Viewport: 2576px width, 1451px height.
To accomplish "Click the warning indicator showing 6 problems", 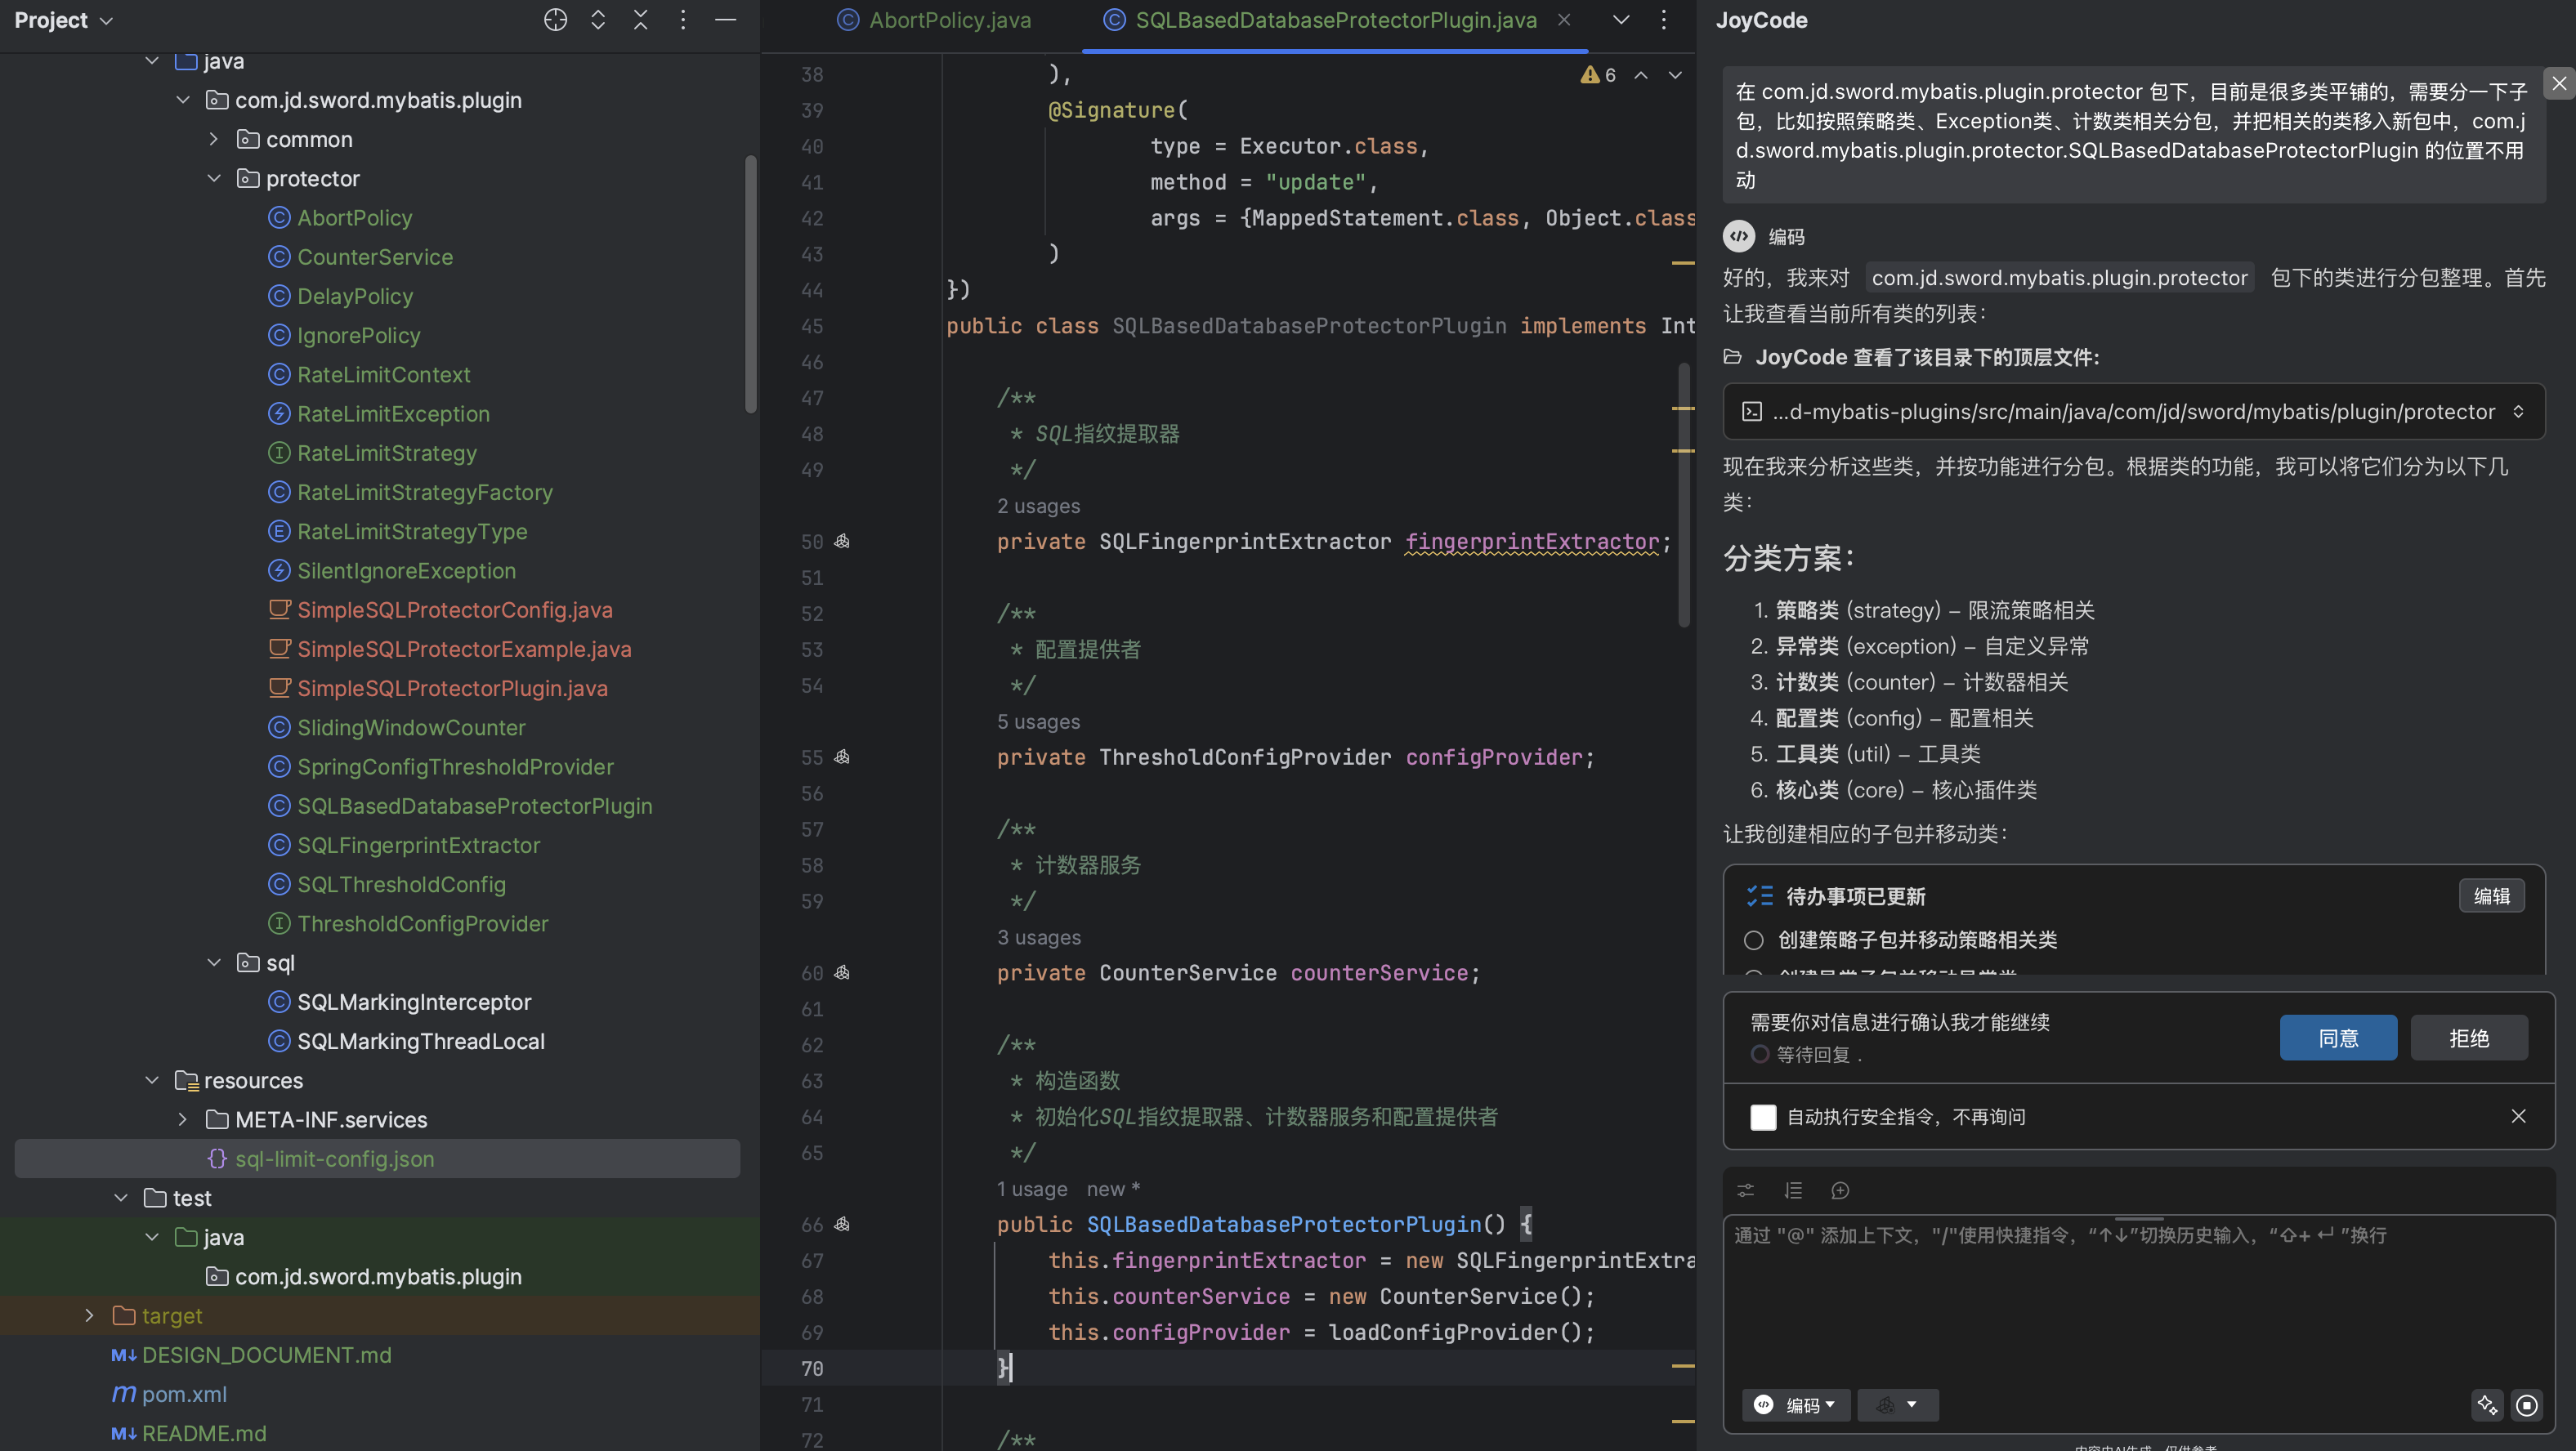I will pyautogui.click(x=1598, y=75).
